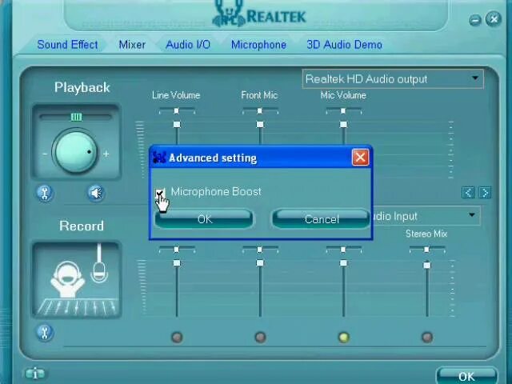Click the Line Volume balance slider
This screenshot has height=384, width=512.
(x=177, y=111)
